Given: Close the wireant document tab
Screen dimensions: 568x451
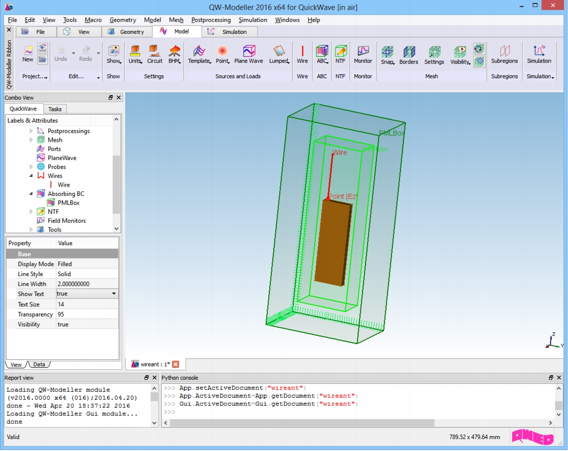Looking at the screenshot, I should [176, 364].
